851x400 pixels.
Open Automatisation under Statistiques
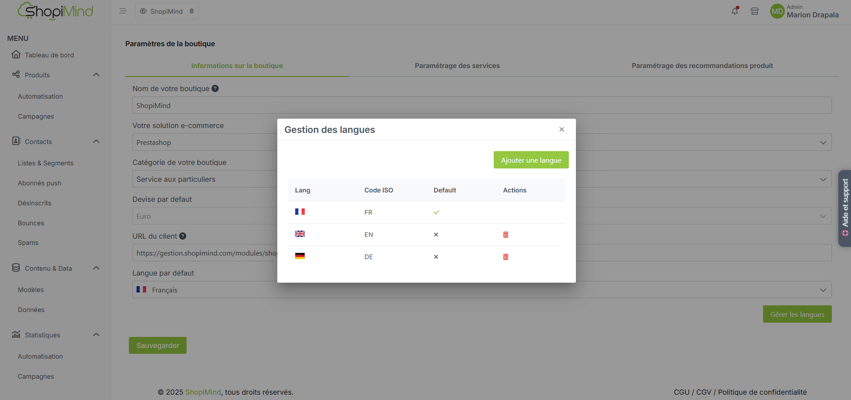point(40,356)
